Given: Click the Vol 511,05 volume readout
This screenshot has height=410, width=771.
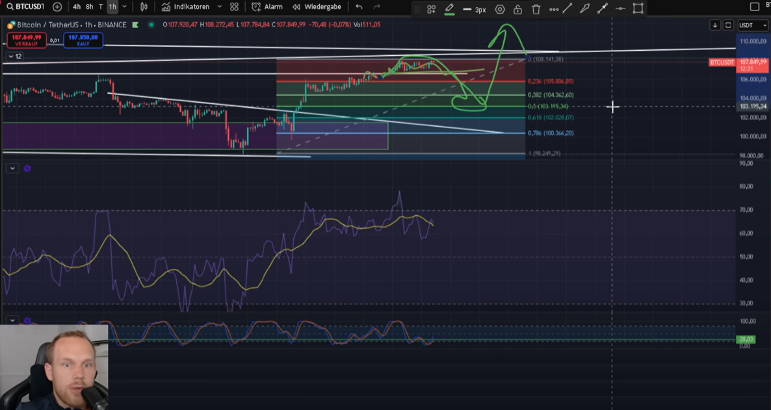Looking at the screenshot, I should (x=367, y=25).
